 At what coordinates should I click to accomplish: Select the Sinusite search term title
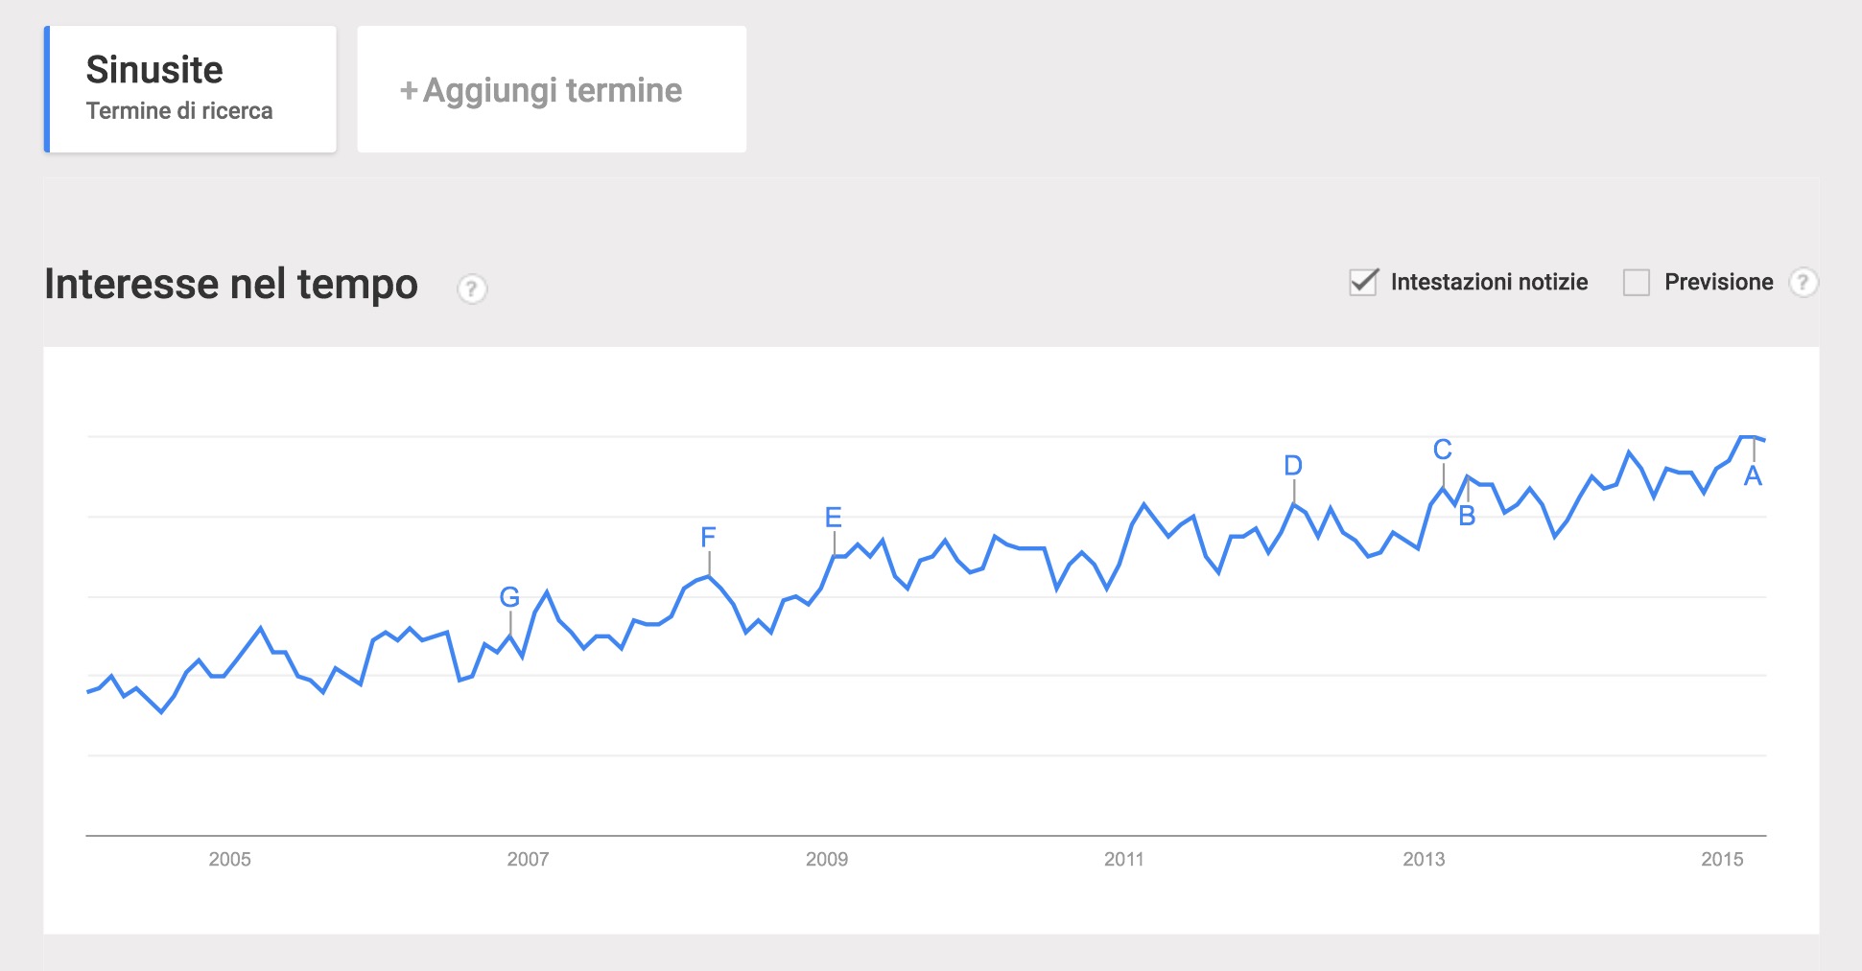click(x=154, y=70)
